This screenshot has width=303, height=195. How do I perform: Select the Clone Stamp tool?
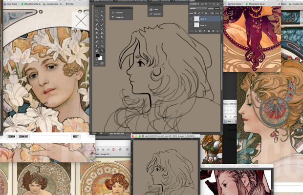[x=97, y=29]
